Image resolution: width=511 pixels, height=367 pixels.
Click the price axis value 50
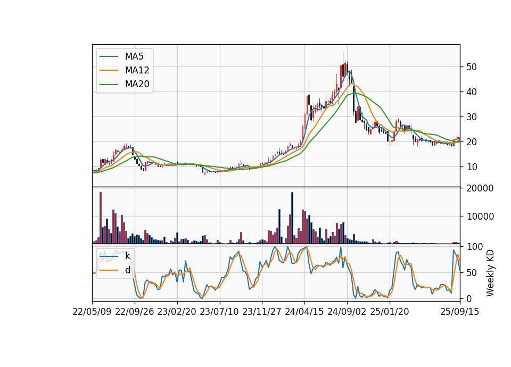click(x=472, y=67)
